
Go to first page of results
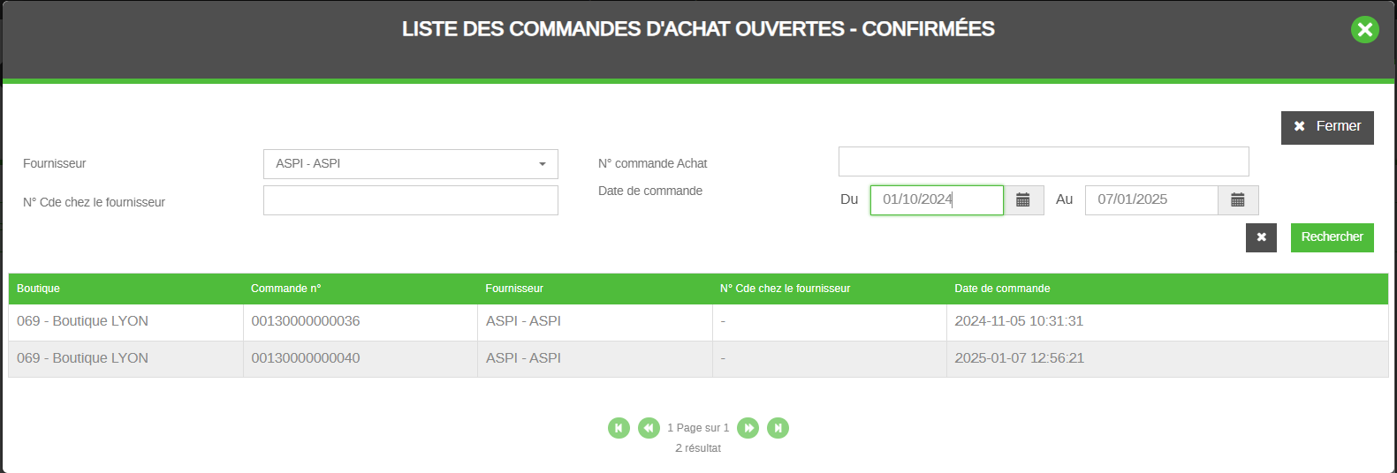click(x=619, y=428)
